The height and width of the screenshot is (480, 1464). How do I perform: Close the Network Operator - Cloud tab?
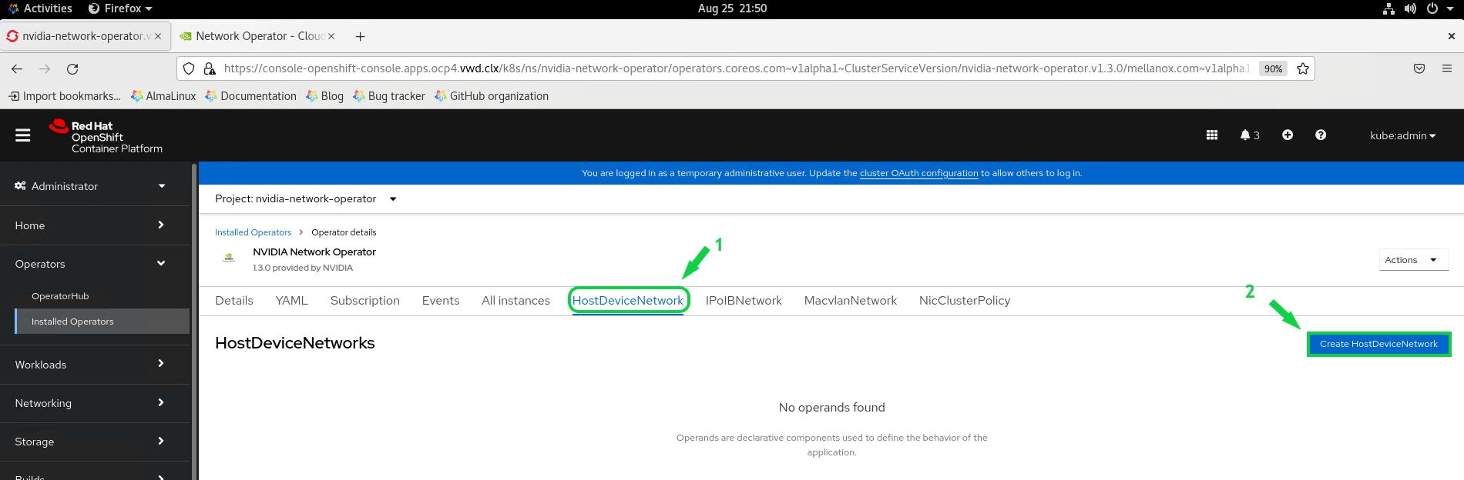click(x=331, y=36)
